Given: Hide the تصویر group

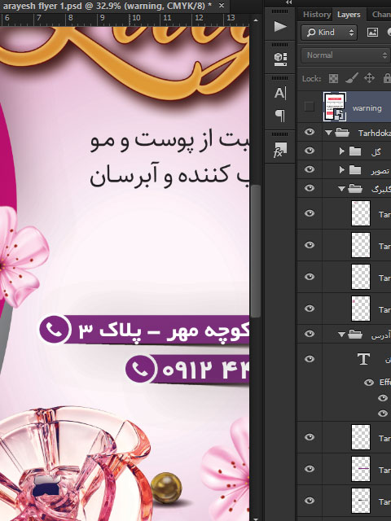Looking at the screenshot, I should [310, 169].
